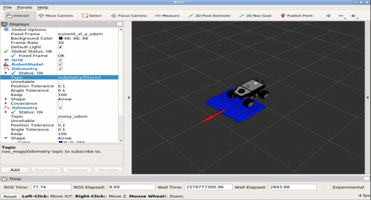Click the ROS Time field
Screen dimensions: 371x200
tap(51, 187)
